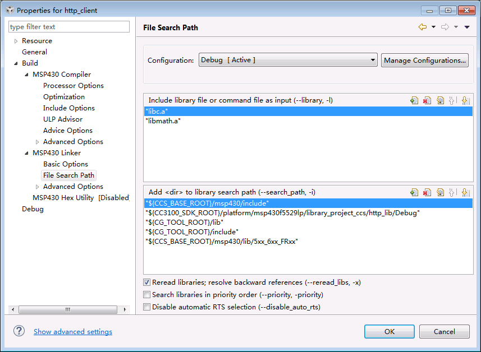This screenshot has height=352, width=481.
Task: Delete the selected search path directory
Action: click(x=427, y=192)
